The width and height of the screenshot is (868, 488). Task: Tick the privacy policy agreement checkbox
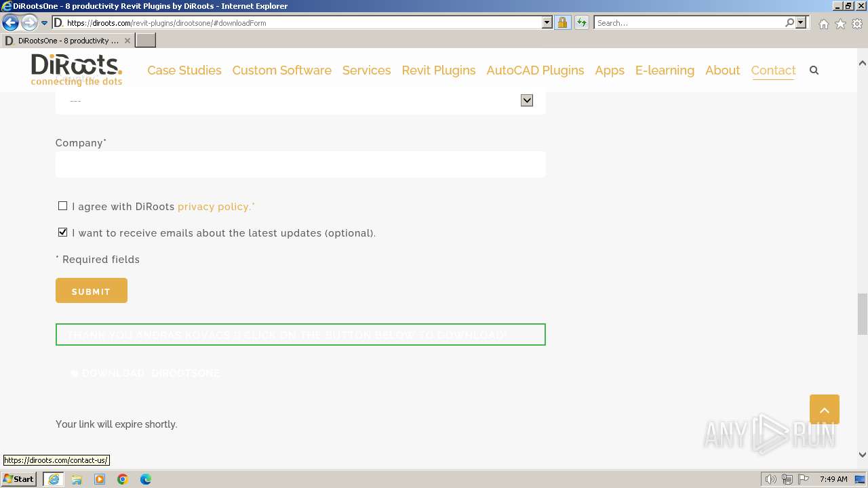pyautogui.click(x=62, y=206)
